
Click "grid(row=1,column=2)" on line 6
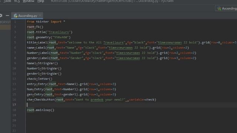171,48
